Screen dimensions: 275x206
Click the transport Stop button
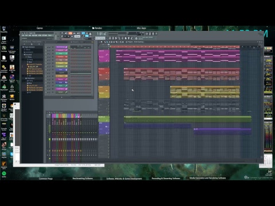68,36
